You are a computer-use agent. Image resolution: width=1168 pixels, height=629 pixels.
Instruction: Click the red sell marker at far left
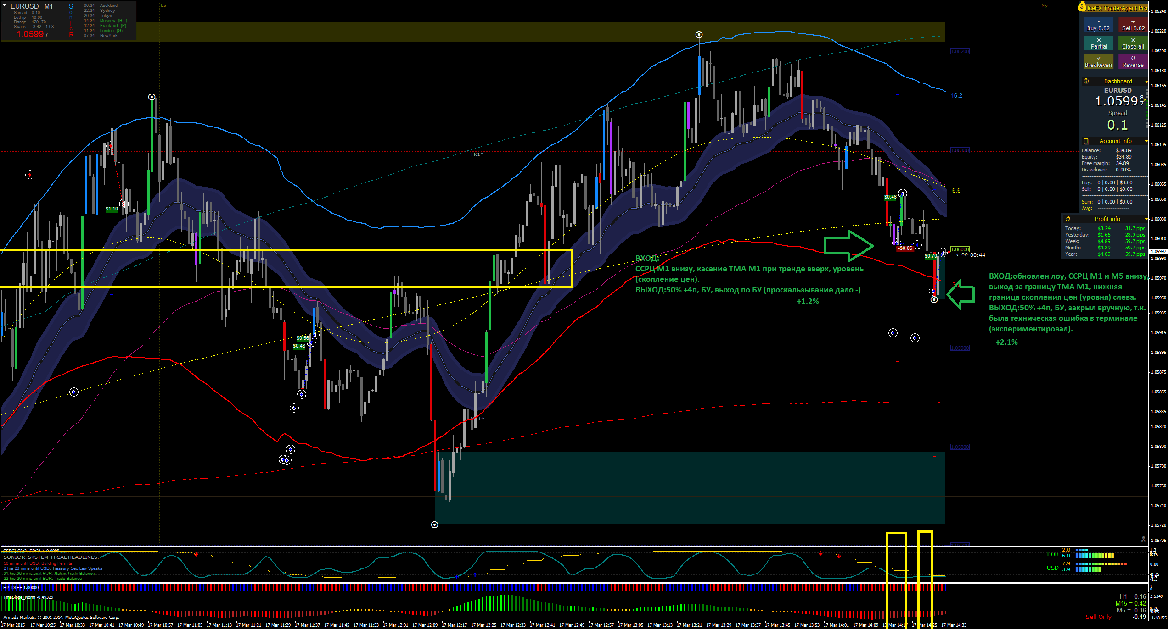click(30, 175)
